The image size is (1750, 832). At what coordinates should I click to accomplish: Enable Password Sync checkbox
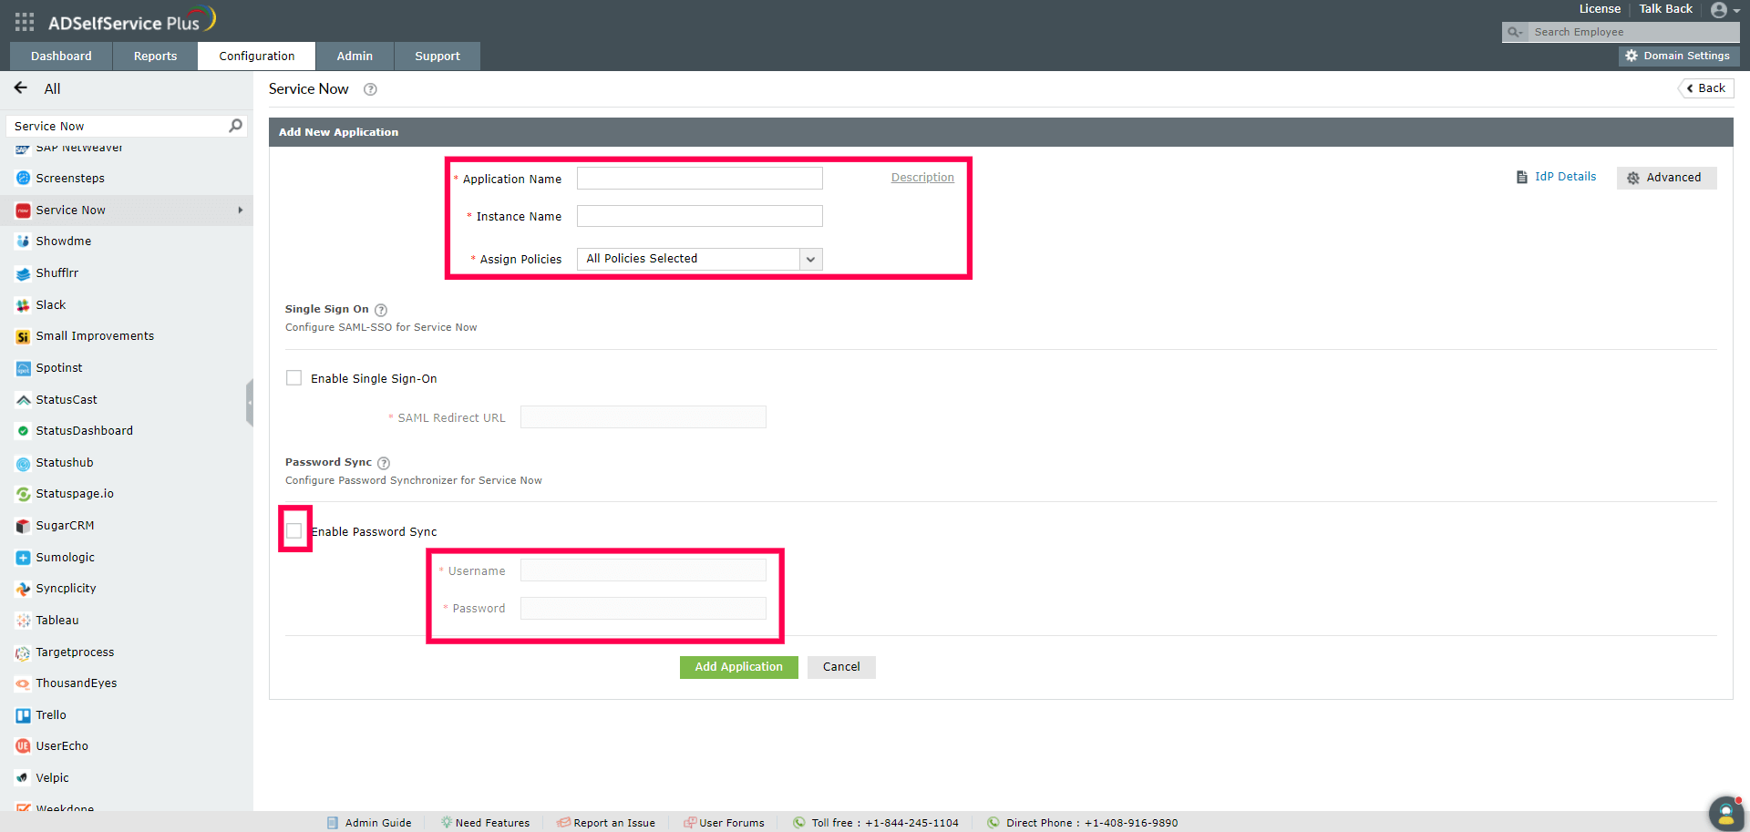pyautogui.click(x=294, y=530)
